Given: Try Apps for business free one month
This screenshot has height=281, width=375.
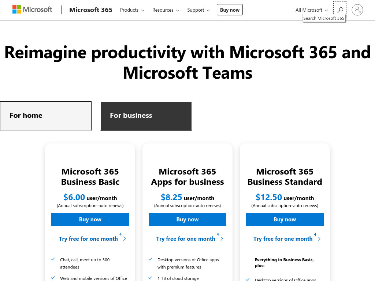Looking at the screenshot, I should pos(186,239).
